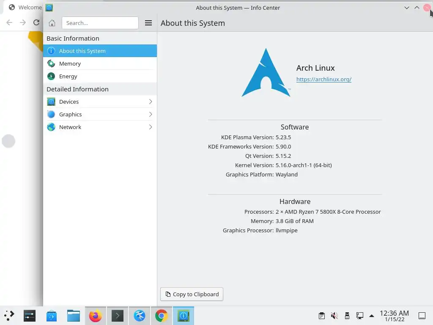
Task: Open the archlinux.org link
Action: pyautogui.click(x=323, y=79)
